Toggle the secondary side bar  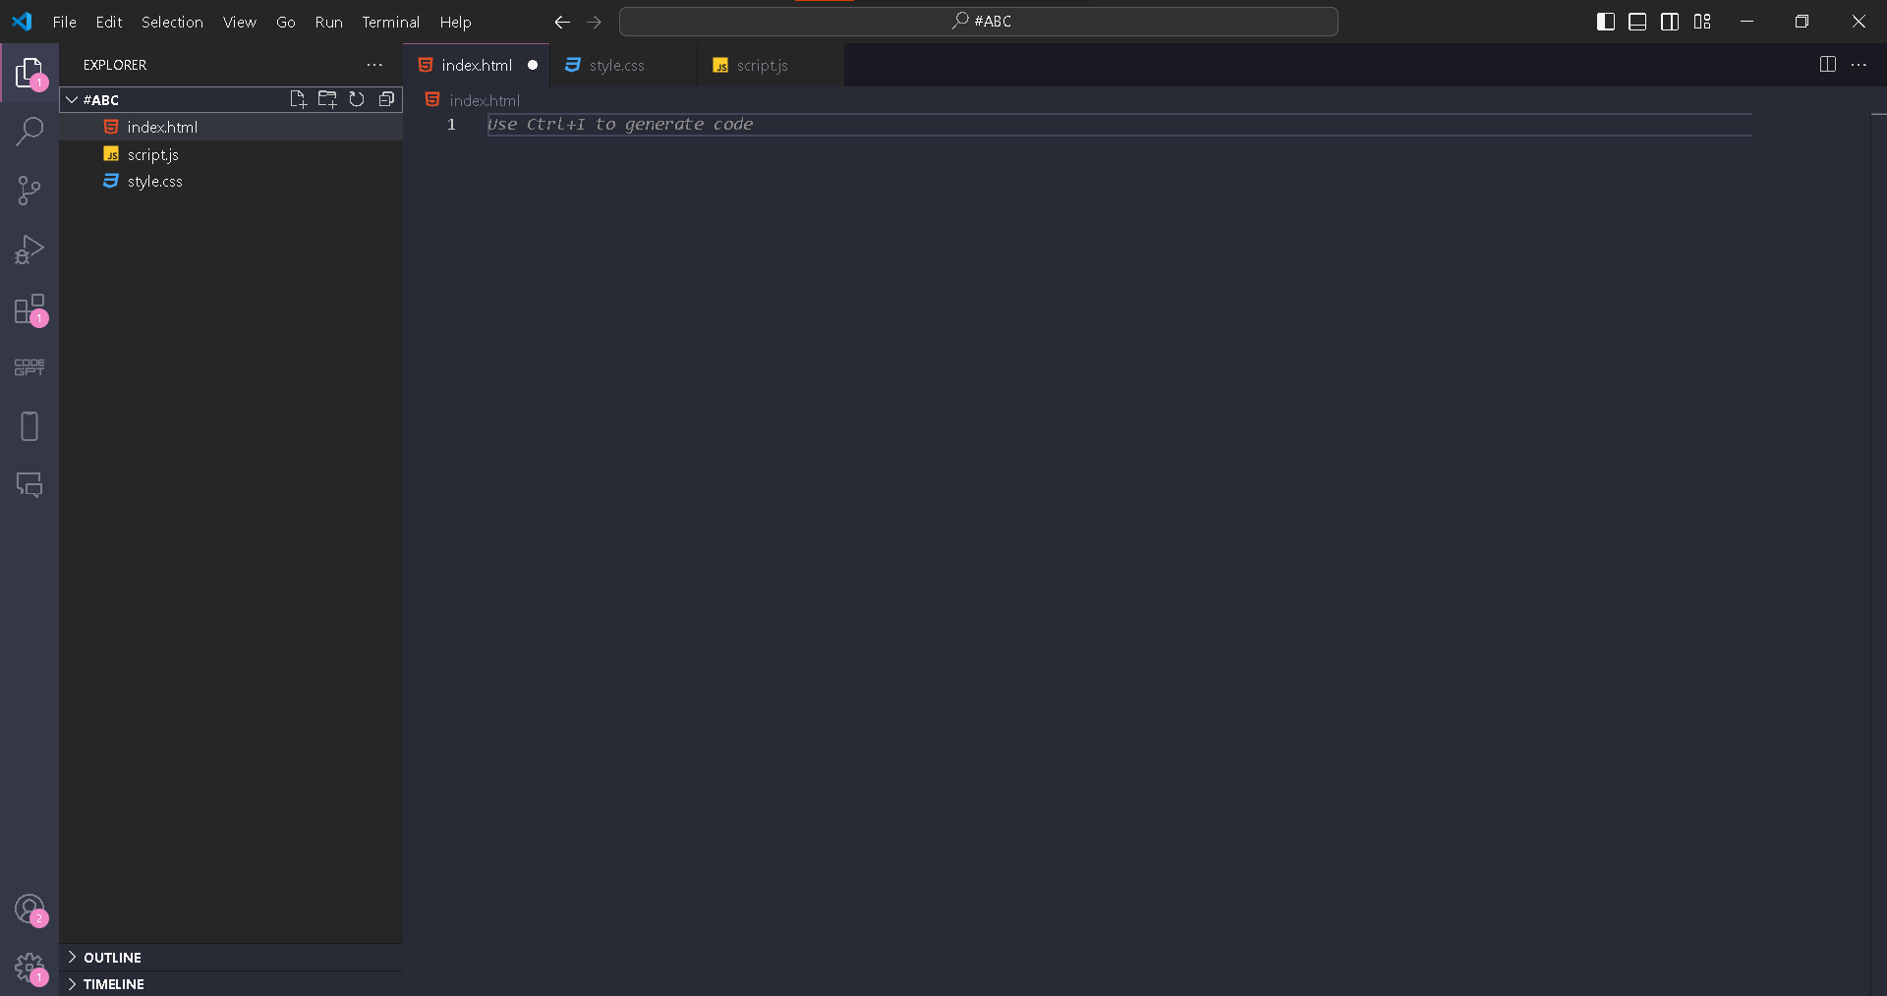pos(1670,22)
